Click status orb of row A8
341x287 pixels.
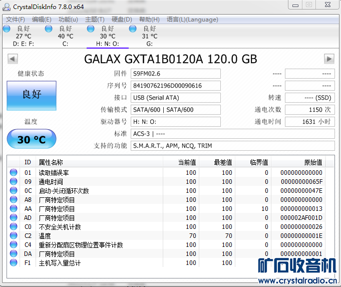point(14,199)
